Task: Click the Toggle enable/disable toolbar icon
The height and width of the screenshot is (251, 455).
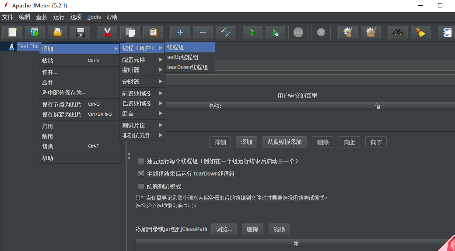Action: [x=225, y=32]
